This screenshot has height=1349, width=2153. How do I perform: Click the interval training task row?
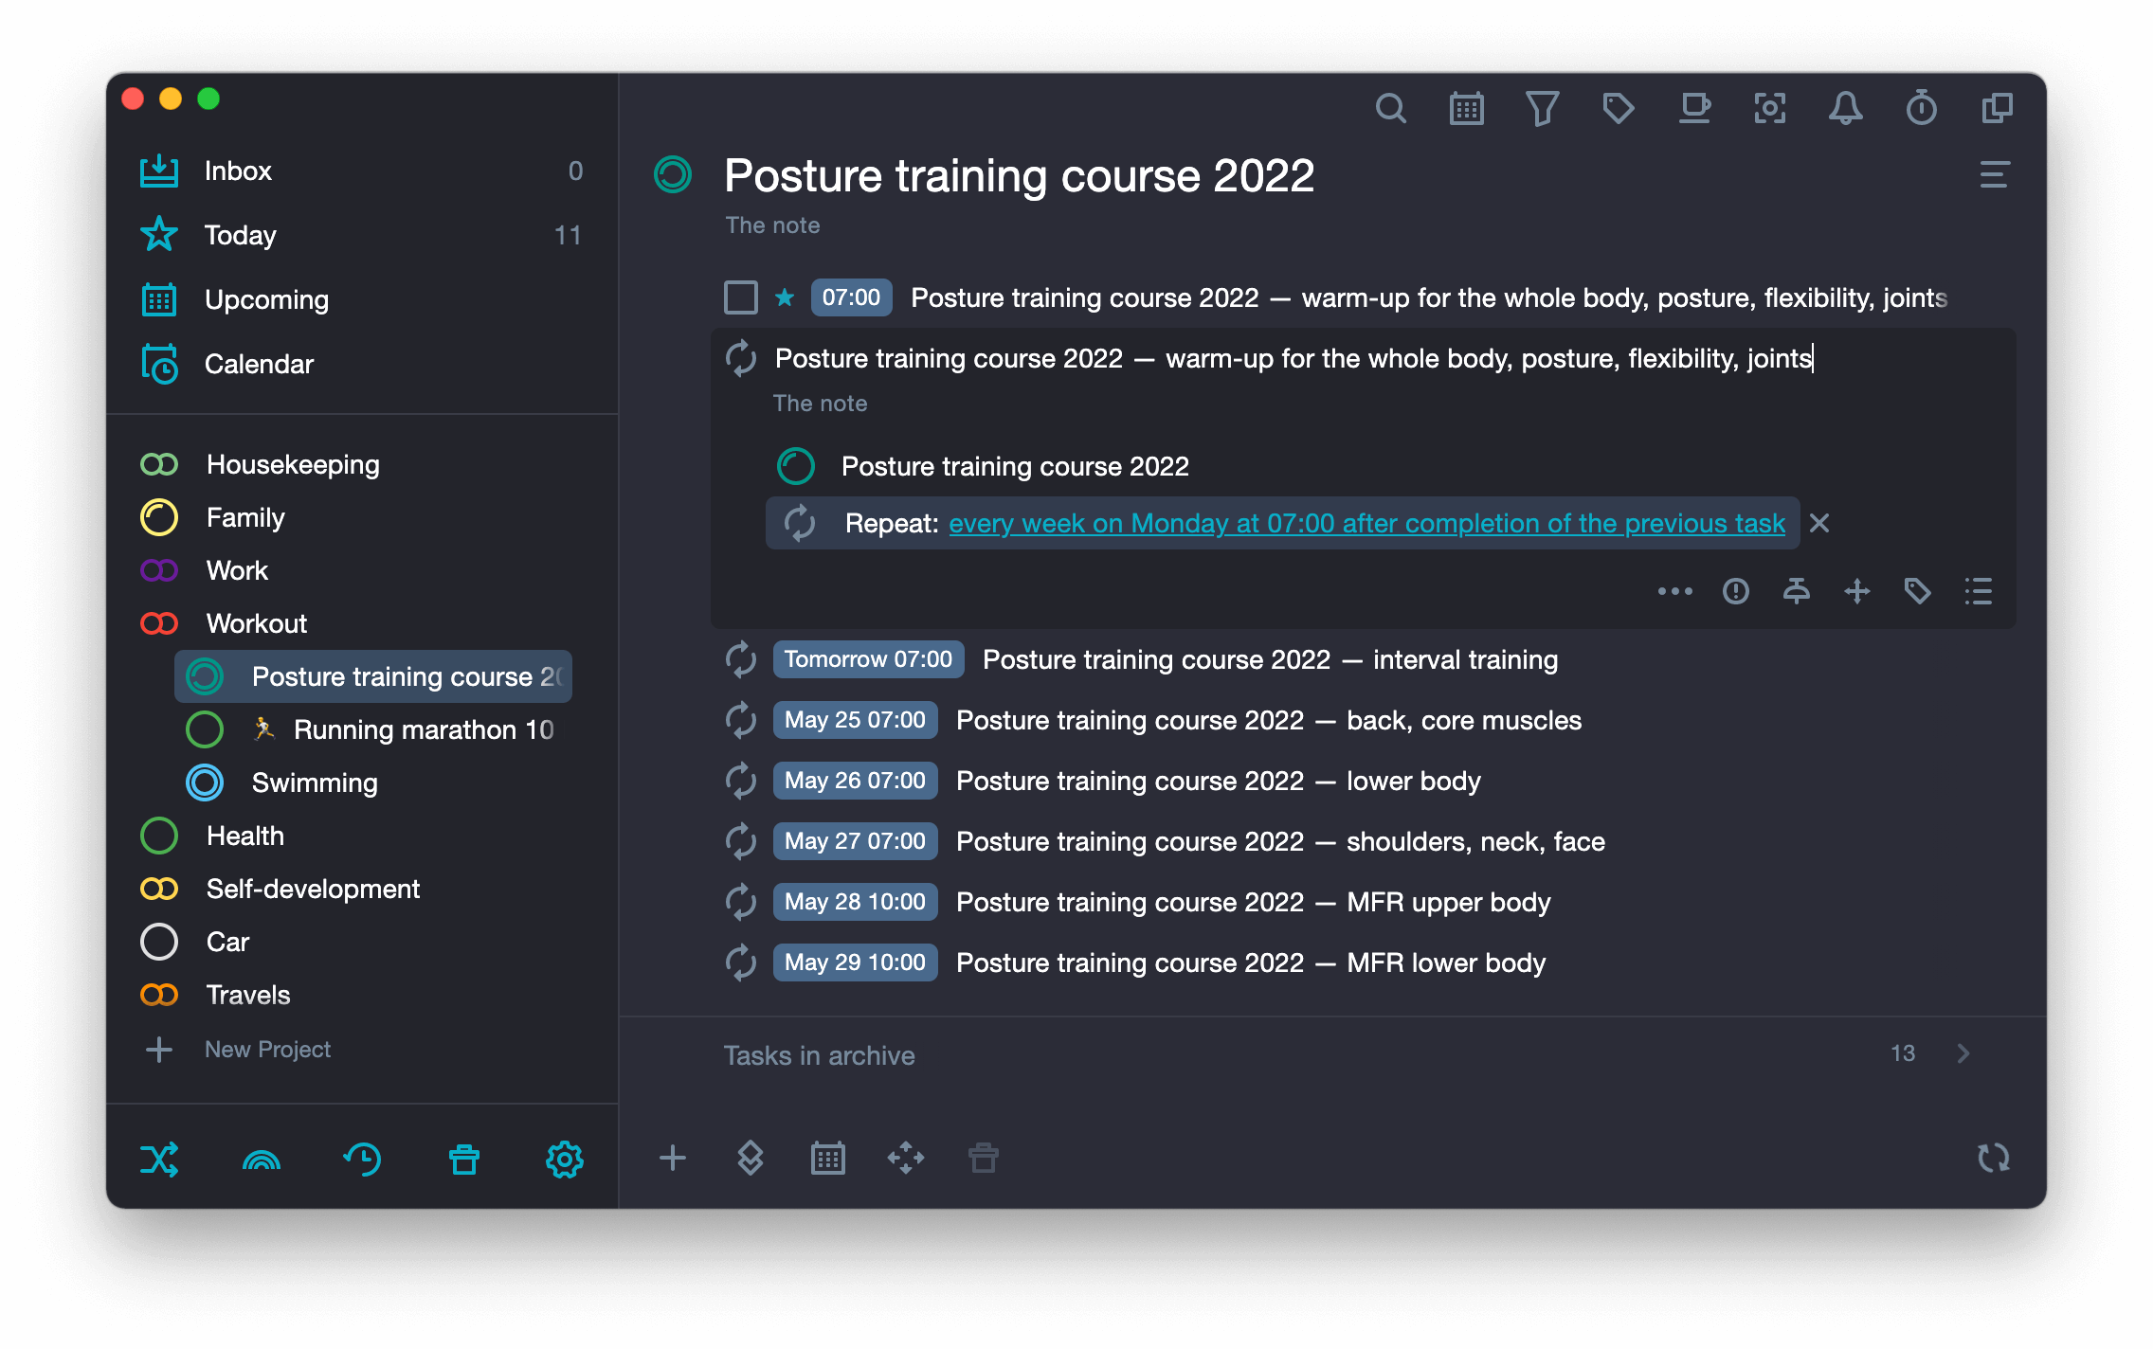click(1270, 659)
